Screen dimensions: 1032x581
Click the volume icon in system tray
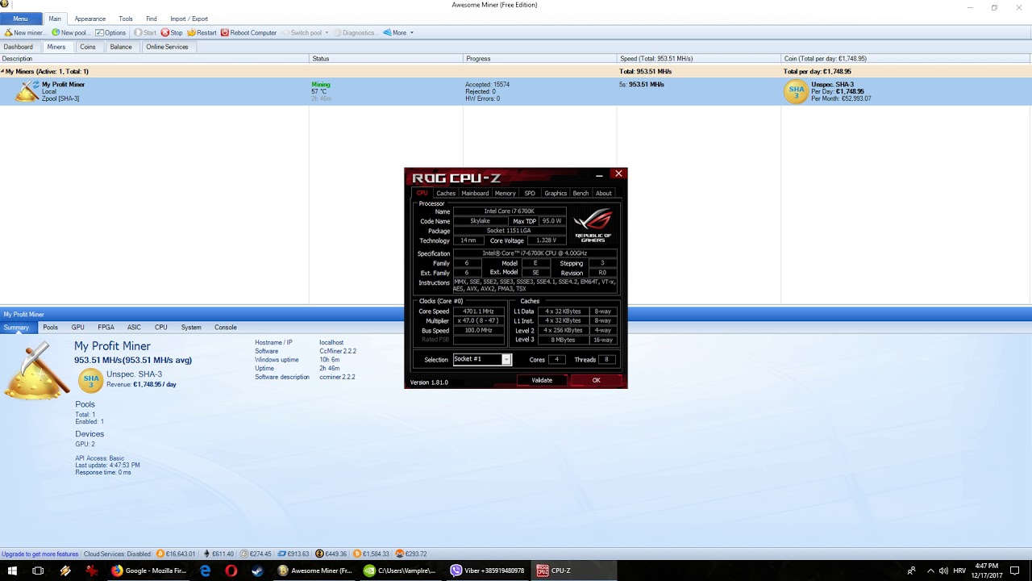(943, 571)
